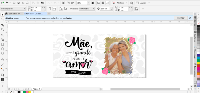The image size is (200, 93).
Task: Toggle apply layout to all pages
Action: coord(61,9)
